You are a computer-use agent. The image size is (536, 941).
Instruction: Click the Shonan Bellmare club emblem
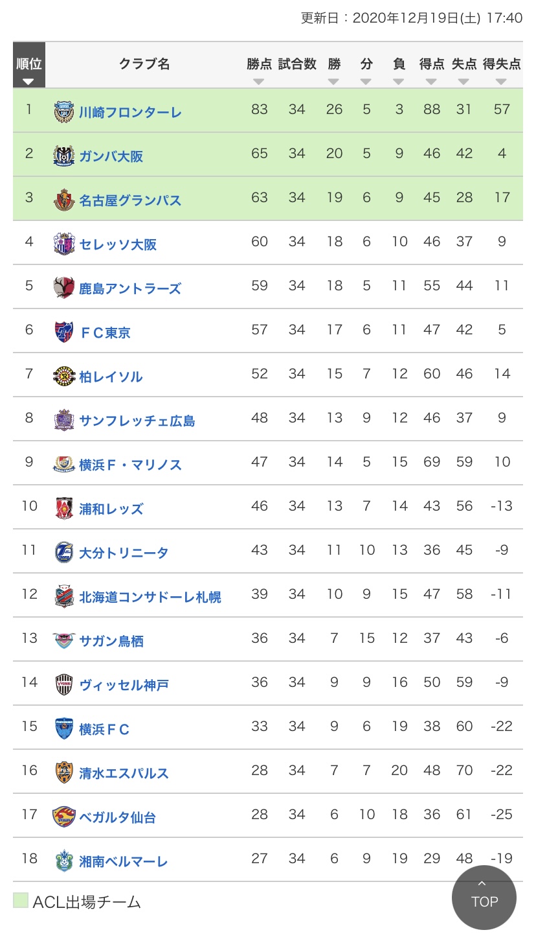[64, 861]
